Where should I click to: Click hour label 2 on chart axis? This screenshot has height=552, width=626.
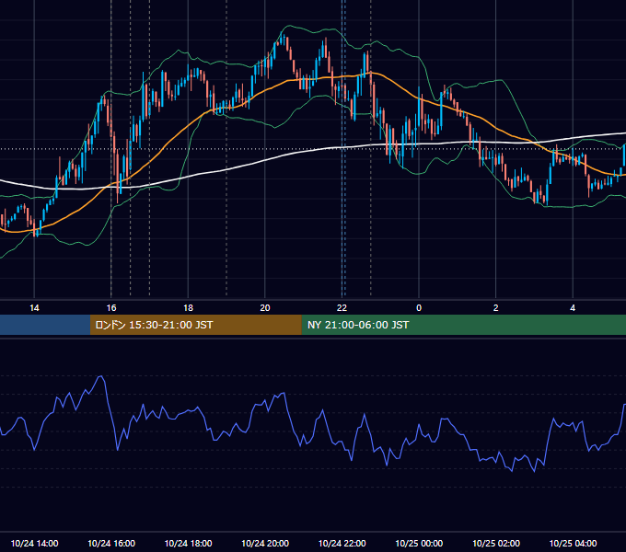(x=496, y=308)
